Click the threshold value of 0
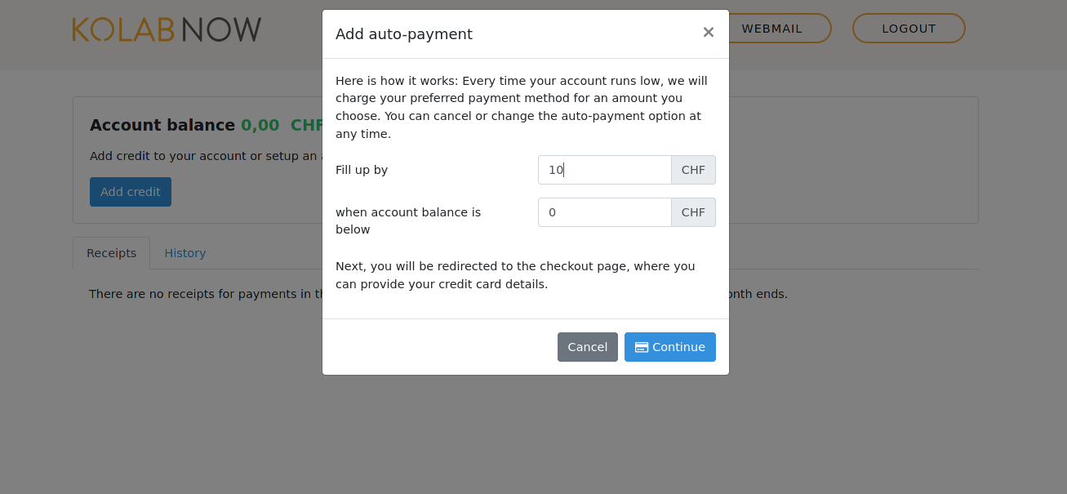1067x494 pixels. [x=552, y=211]
